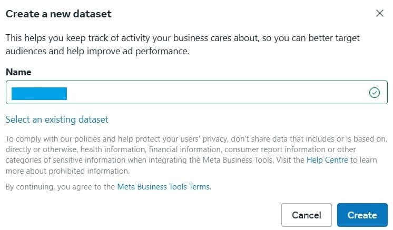Click the highlighted blue dataset name text
This screenshot has width=393, height=230.
[x=39, y=93]
